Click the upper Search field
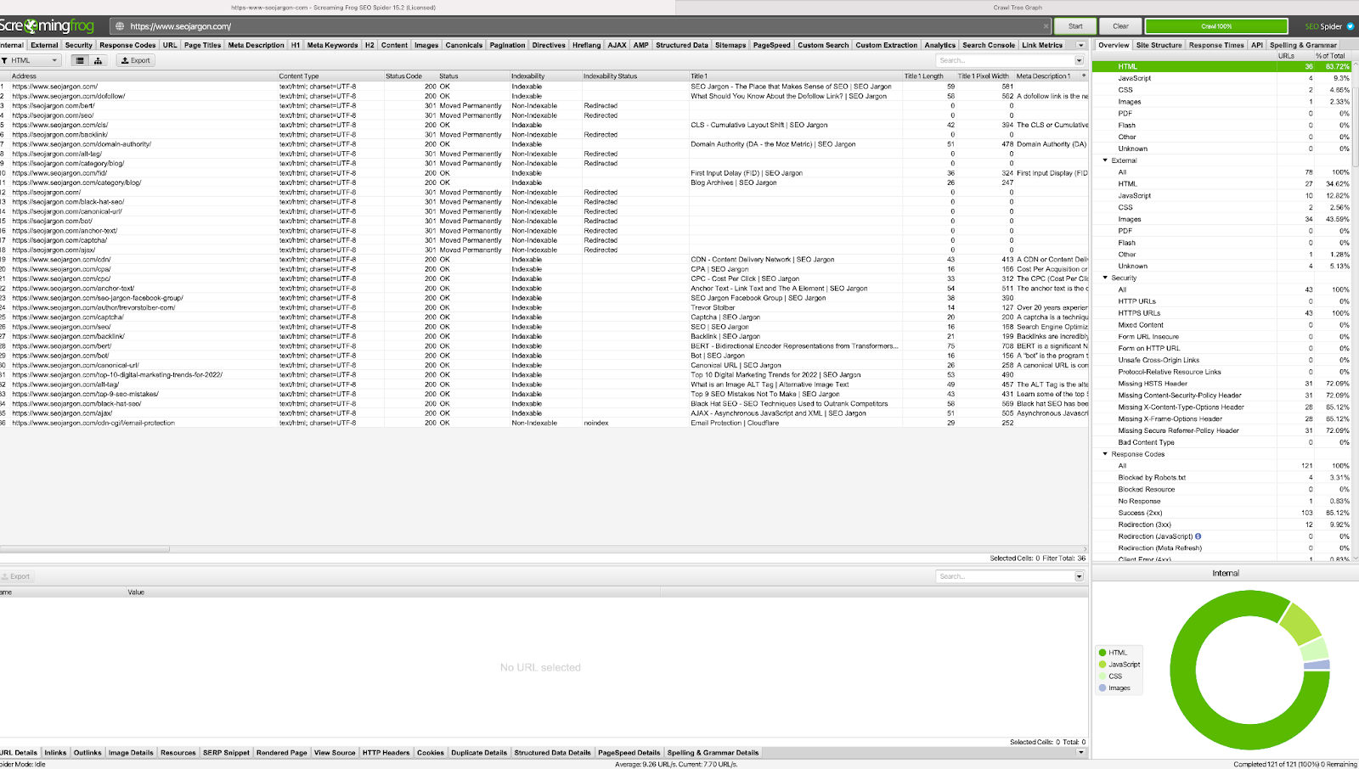 pyautogui.click(x=1006, y=60)
